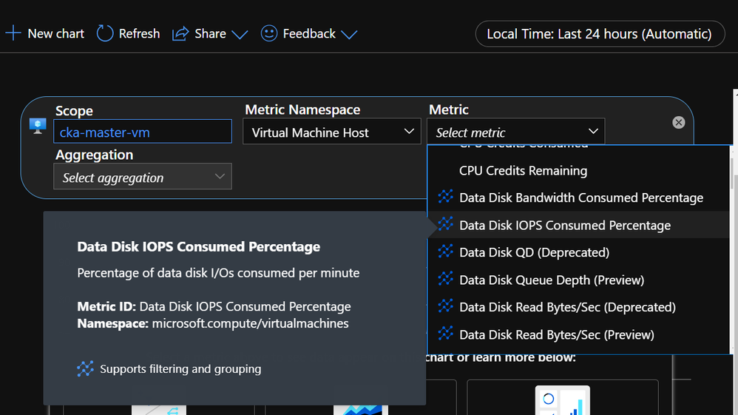Screen dimensions: 738x415
Task: Click the Supports filtering and grouping text
Action: tap(180, 369)
